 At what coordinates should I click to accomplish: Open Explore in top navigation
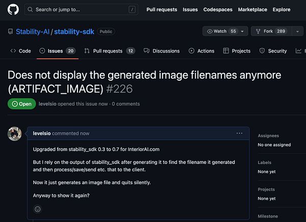282,9
